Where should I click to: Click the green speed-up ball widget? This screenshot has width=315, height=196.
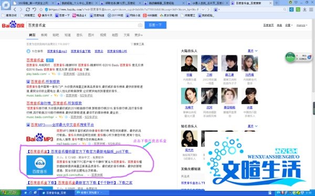click(290, 57)
